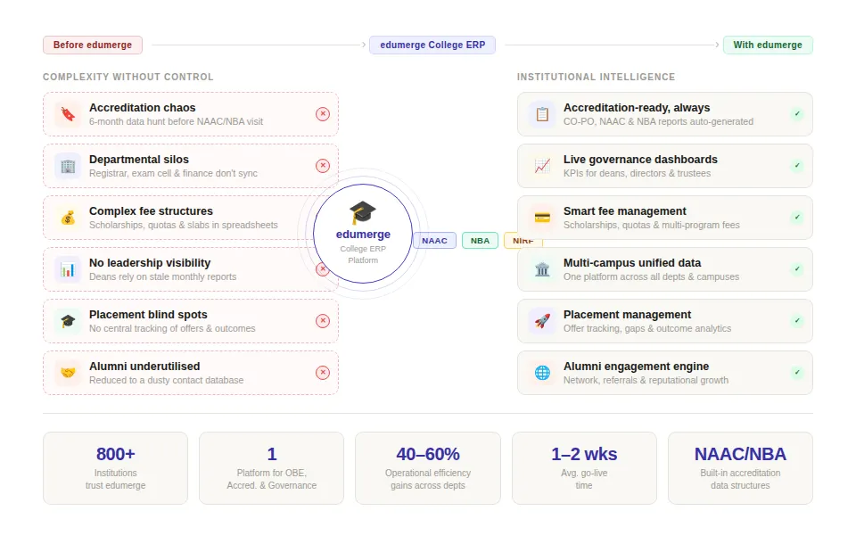Click the rocket icon on Placement management
The width and height of the screenshot is (856, 544).
point(542,321)
